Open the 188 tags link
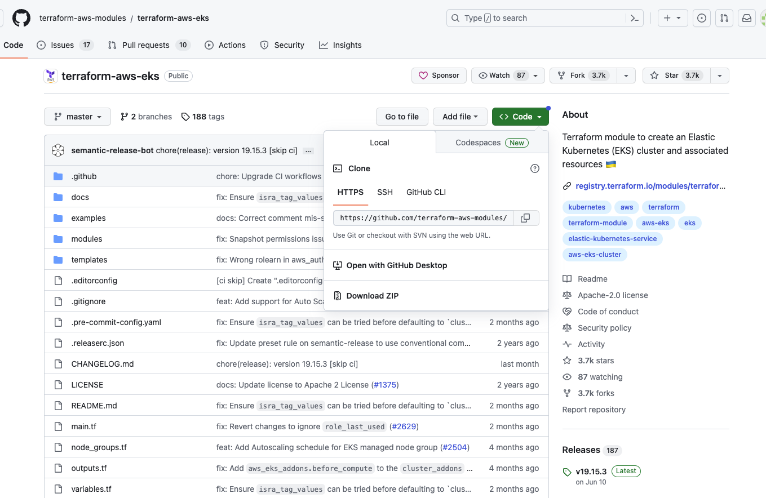This screenshot has width=766, height=498. [203, 117]
